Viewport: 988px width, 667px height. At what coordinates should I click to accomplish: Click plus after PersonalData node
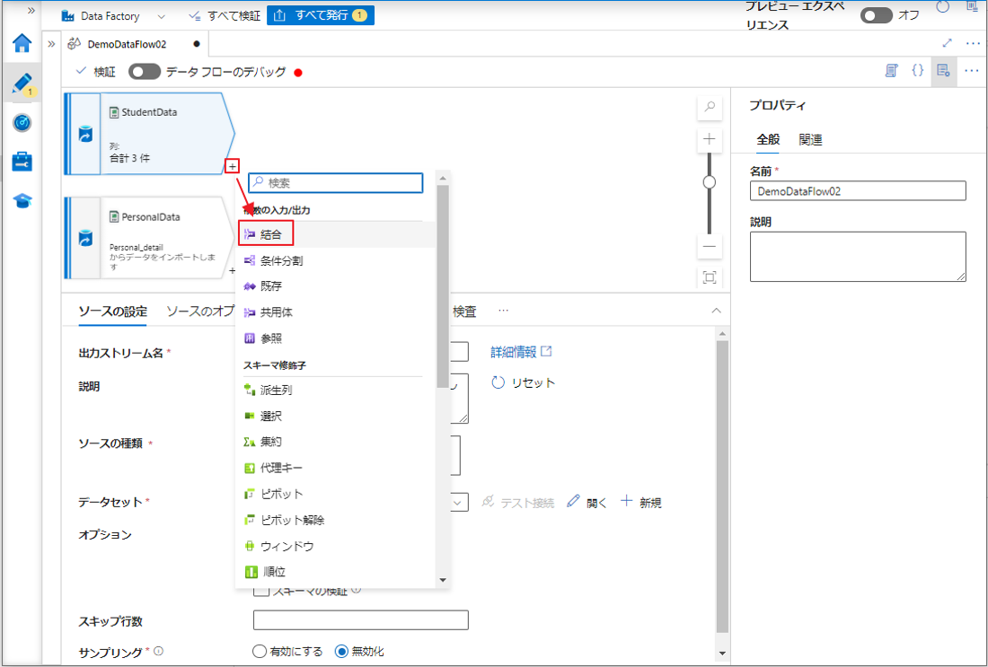tap(231, 271)
